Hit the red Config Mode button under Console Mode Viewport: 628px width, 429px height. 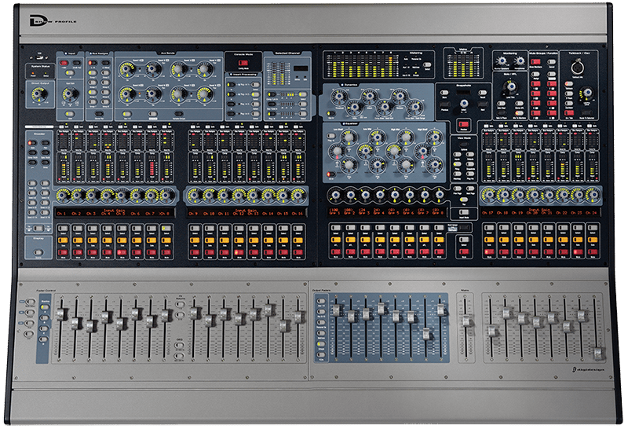pyautogui.click(x=243, y=63)
